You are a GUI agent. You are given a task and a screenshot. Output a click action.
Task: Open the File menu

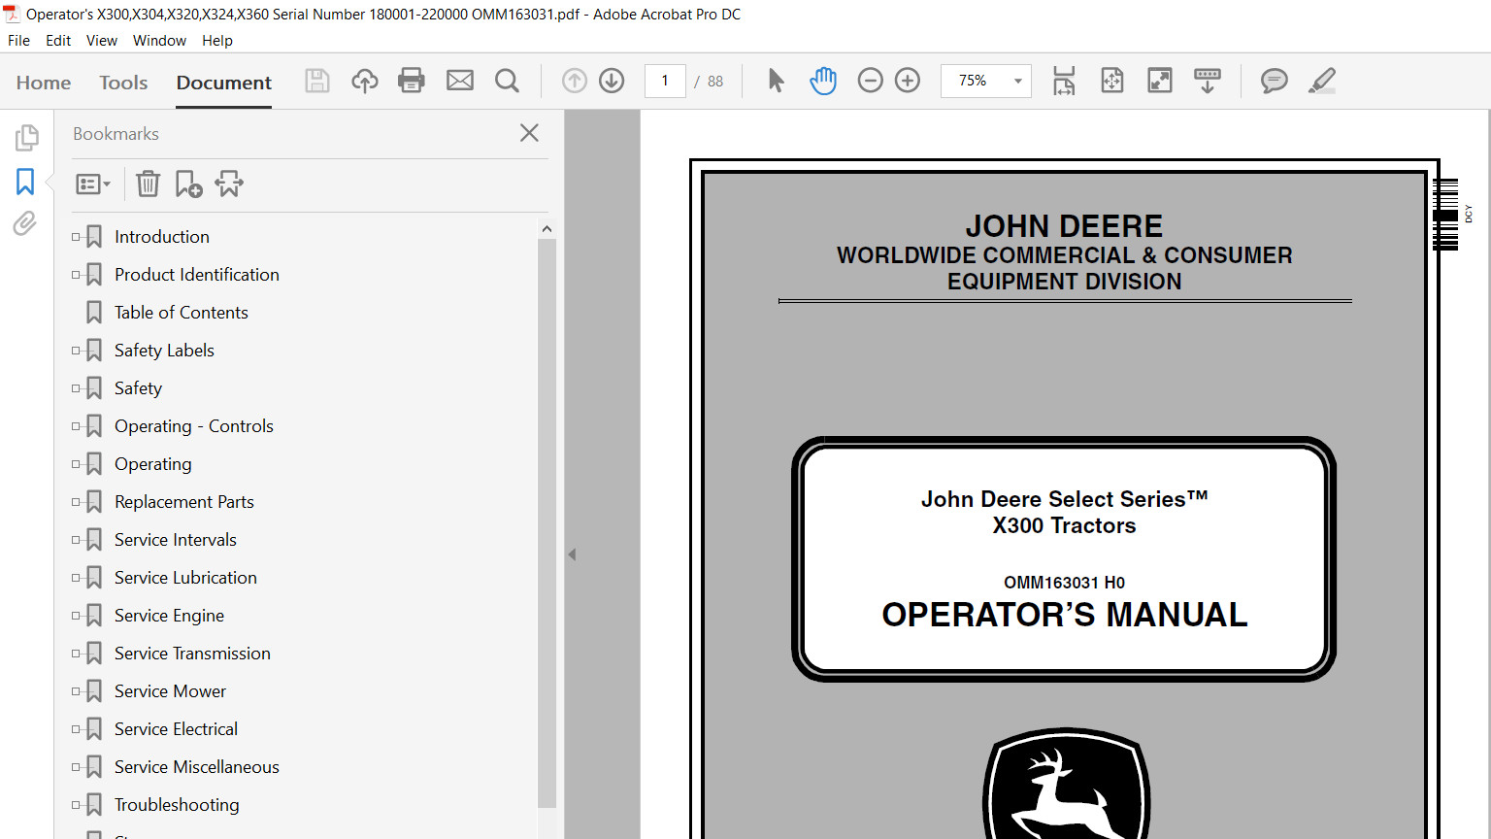tap(18, 41)
